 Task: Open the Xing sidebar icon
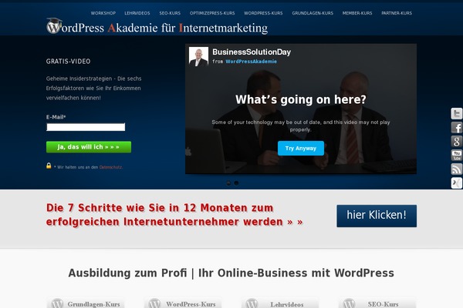pyautogui.click(x=457, y=183)
